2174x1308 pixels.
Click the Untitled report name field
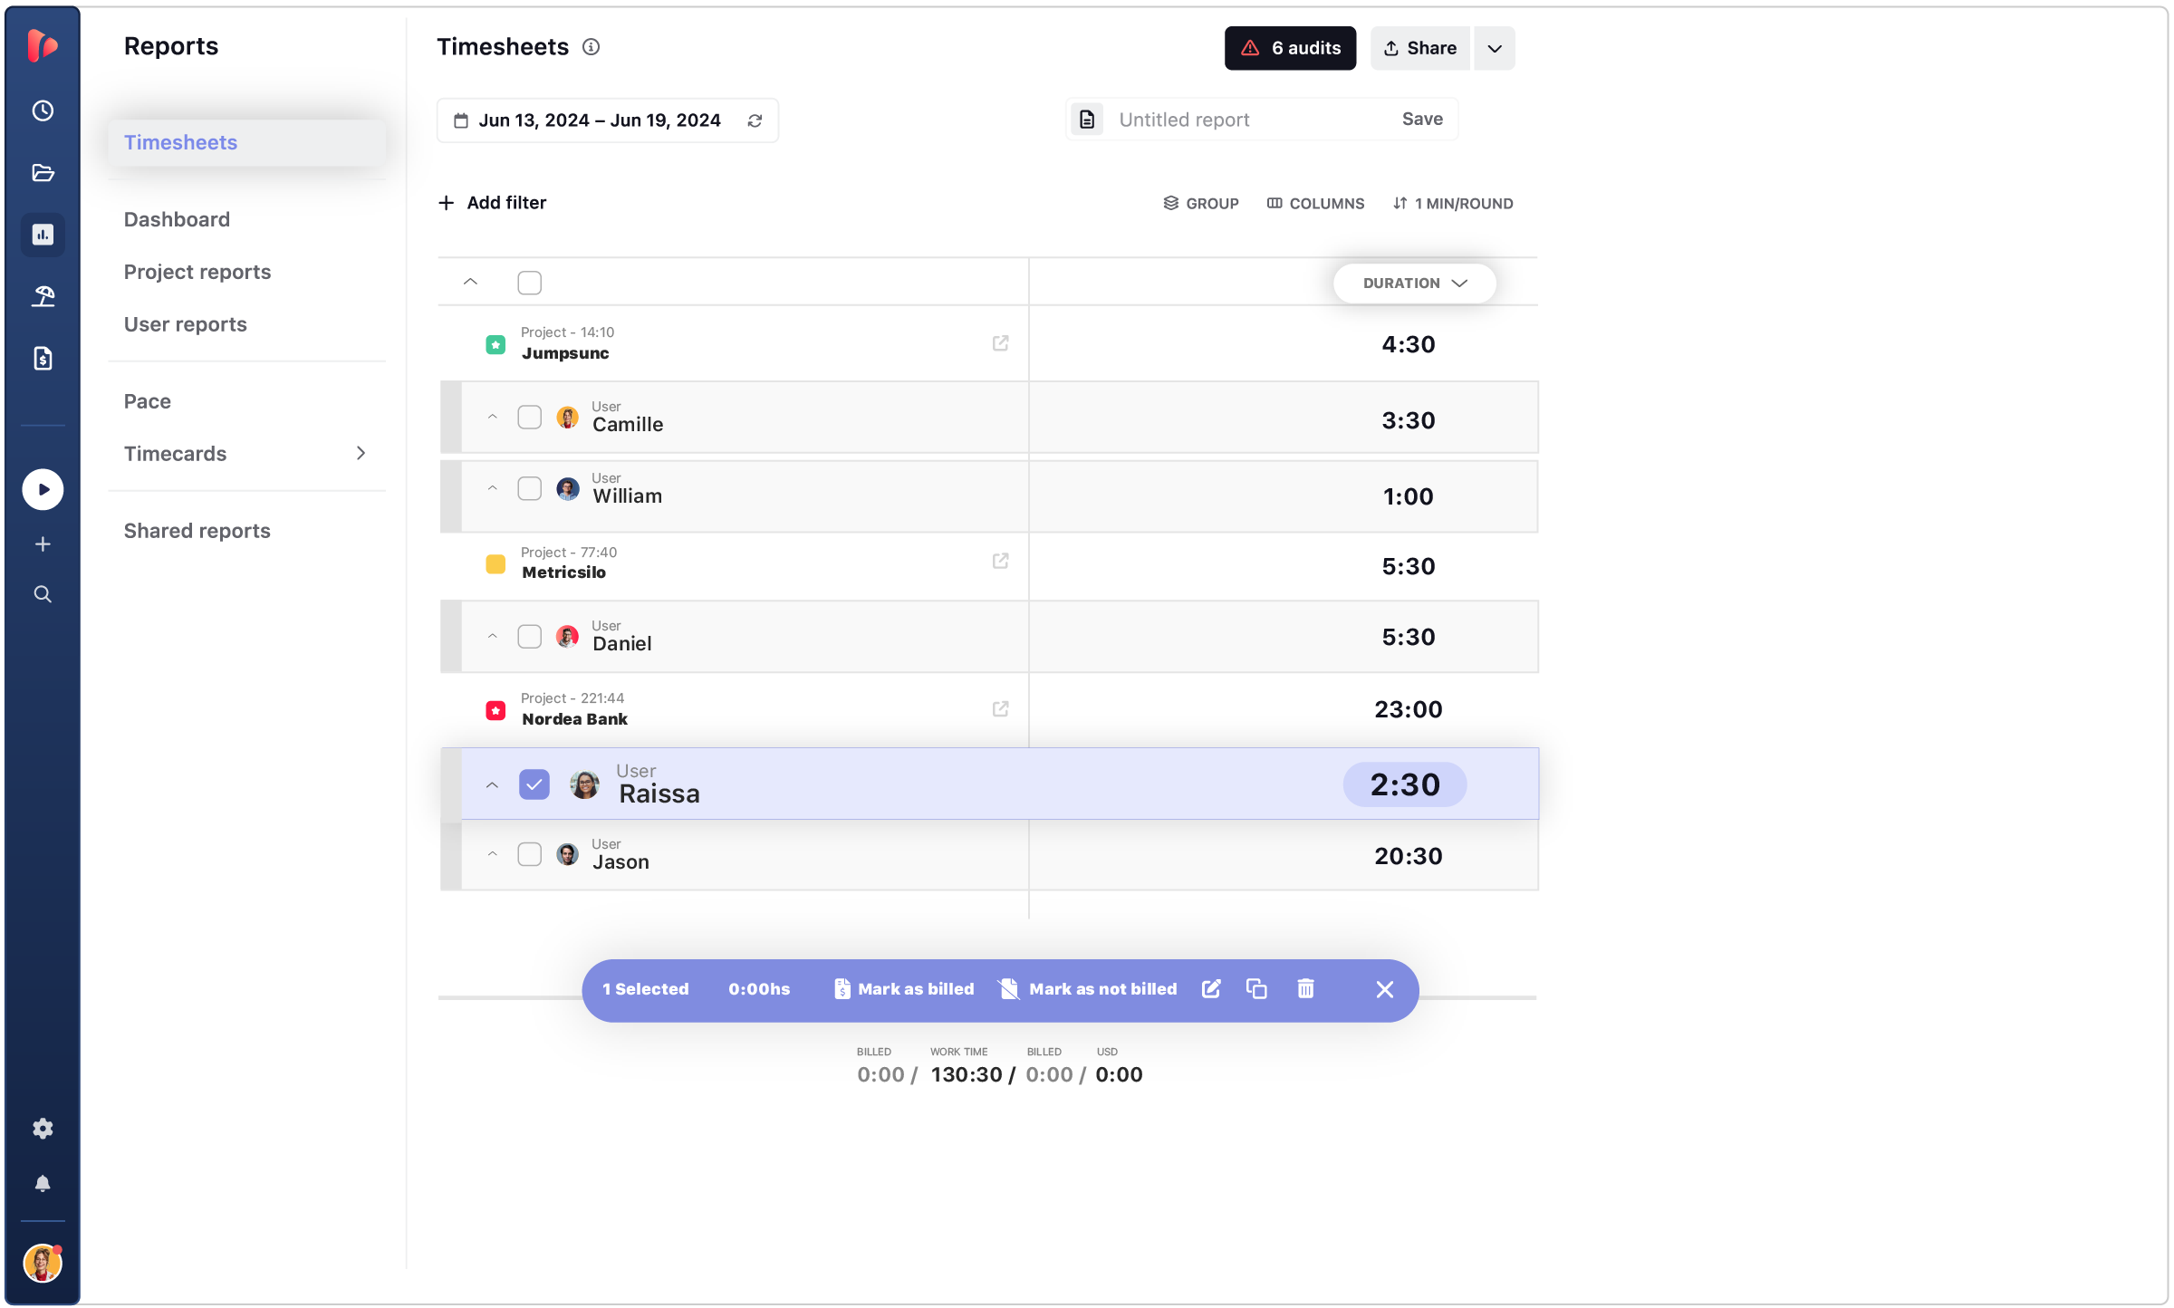[x=1241, y=120]
